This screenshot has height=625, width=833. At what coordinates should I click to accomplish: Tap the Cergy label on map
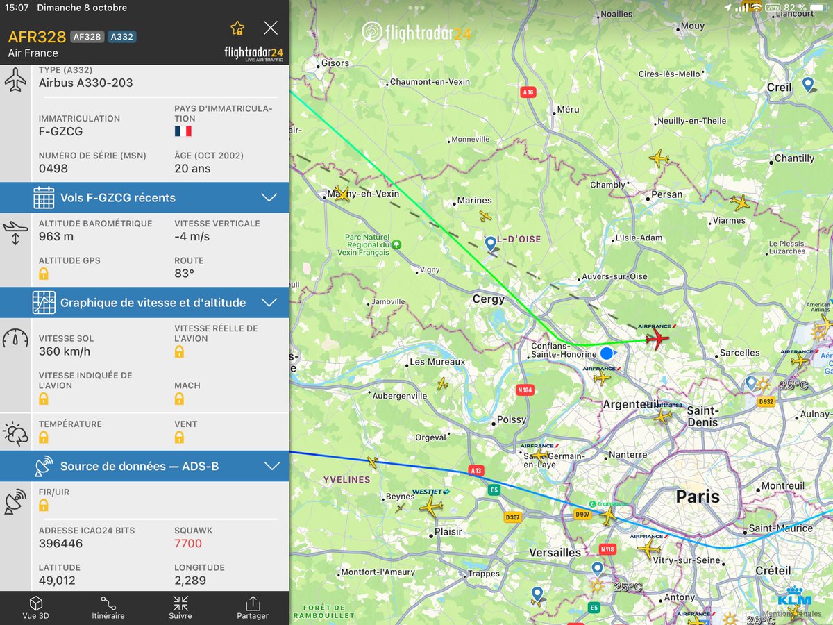coord(489,299)
